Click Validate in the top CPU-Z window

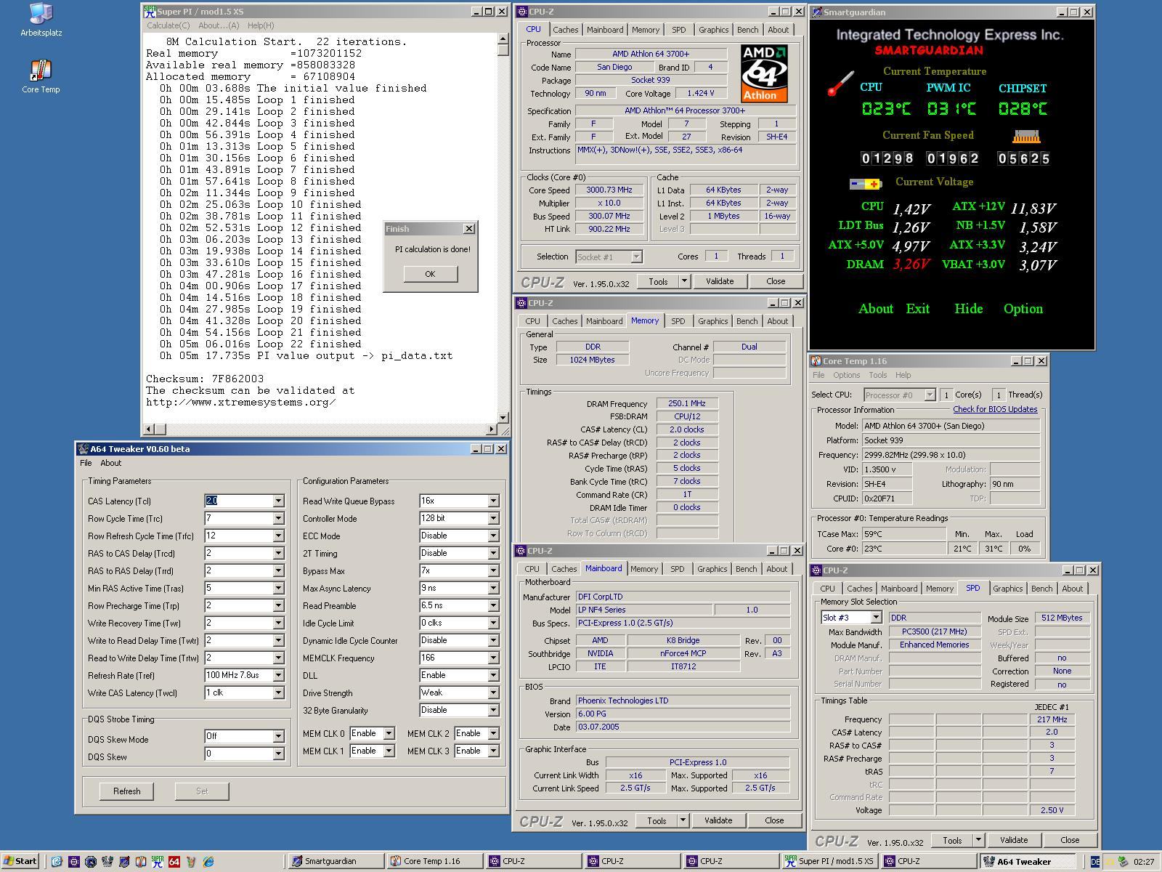click(x=720, y=281)
